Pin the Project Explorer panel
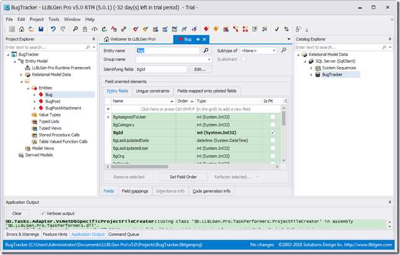This screenshot has width=400, height=255. tap(94, 39)
